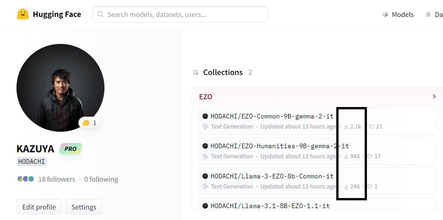Click the Hugging Face emoji logo
The image size is (443, 220).
point(23,15)
